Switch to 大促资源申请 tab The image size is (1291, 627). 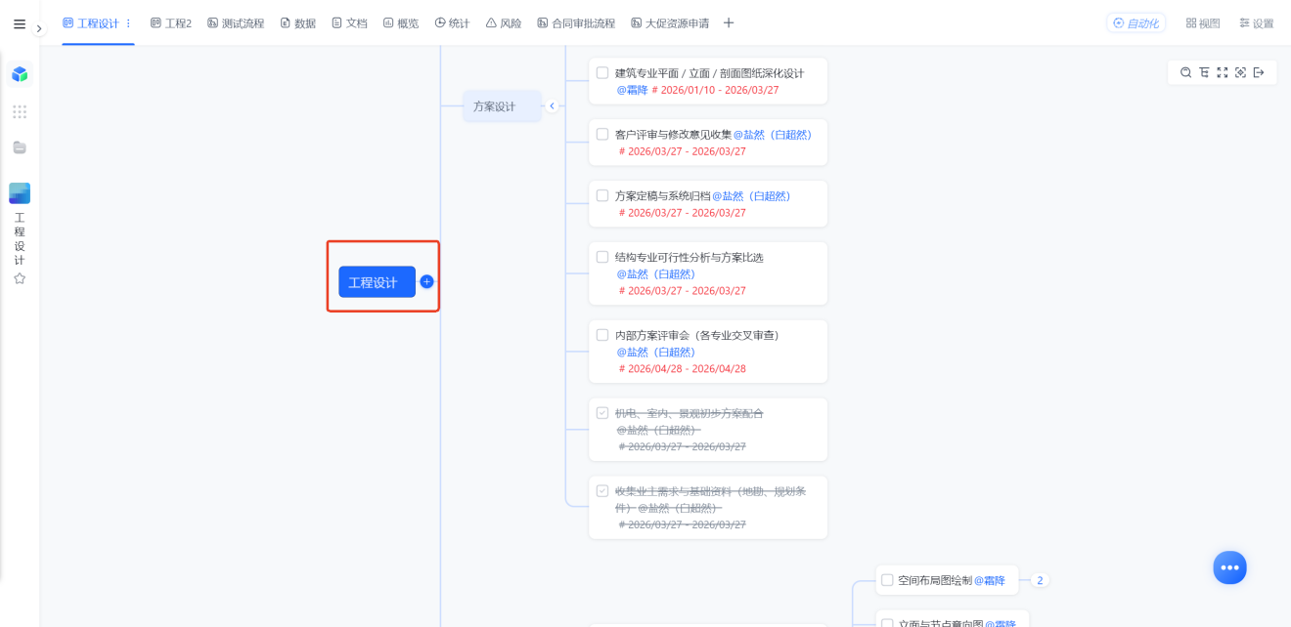click(670, 23)
